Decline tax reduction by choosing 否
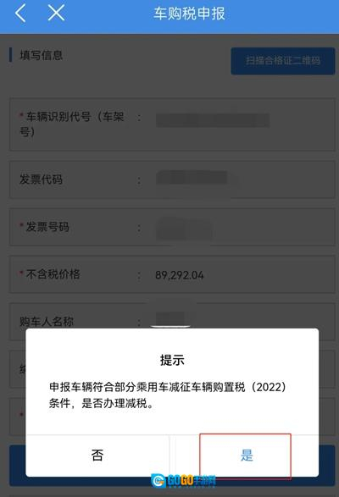 coord(97,456)
